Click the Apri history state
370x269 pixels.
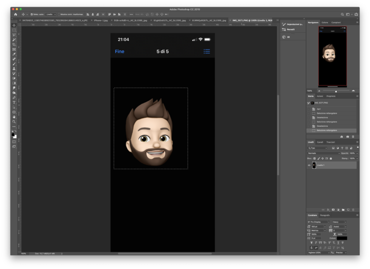point(319,109)
